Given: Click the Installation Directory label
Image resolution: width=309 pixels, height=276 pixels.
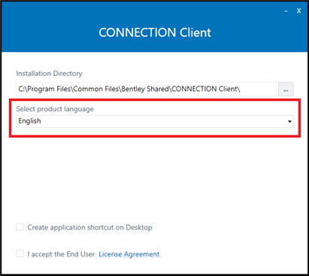Looking at the screenshot, I should pos(49,74).
